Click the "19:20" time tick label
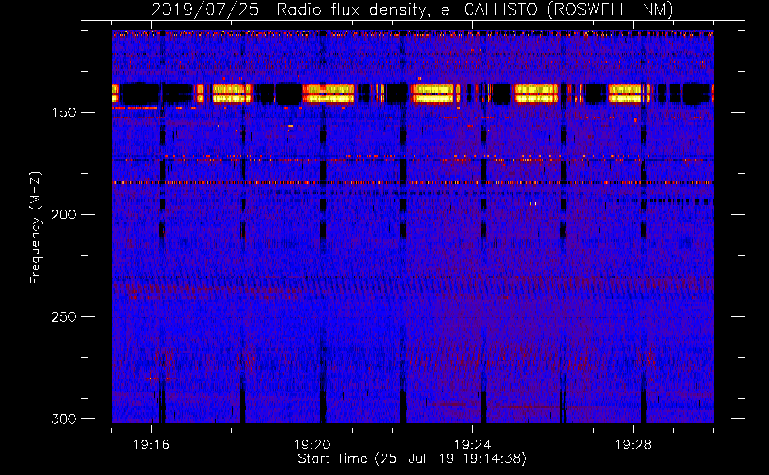The image size is (769, 475). (312, 445)
